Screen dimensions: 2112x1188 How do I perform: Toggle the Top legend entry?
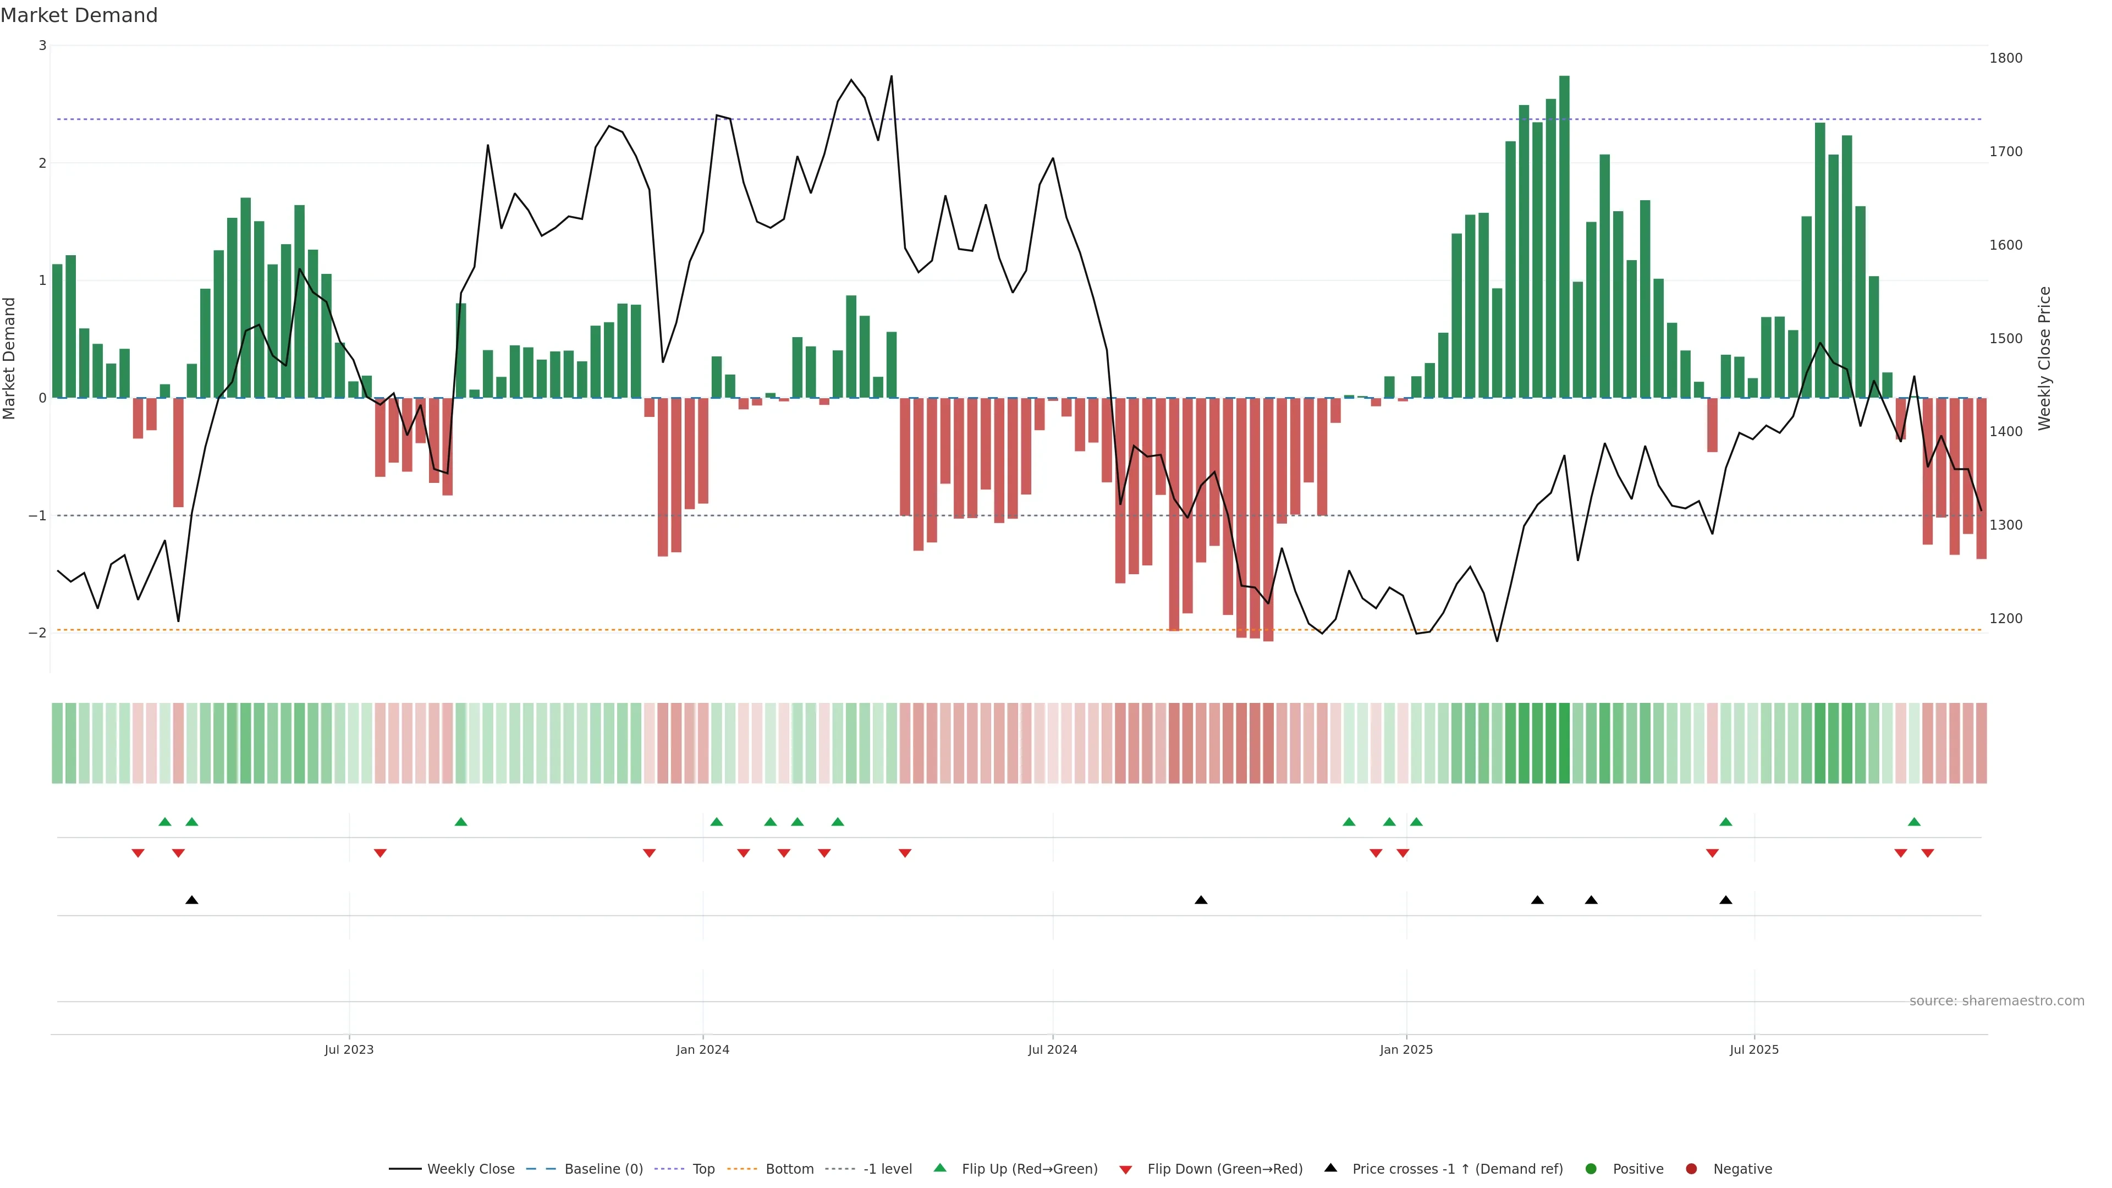tap(703, 1169)
